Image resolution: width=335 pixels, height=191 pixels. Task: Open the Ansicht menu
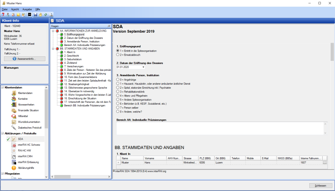(x=15, y=9)
